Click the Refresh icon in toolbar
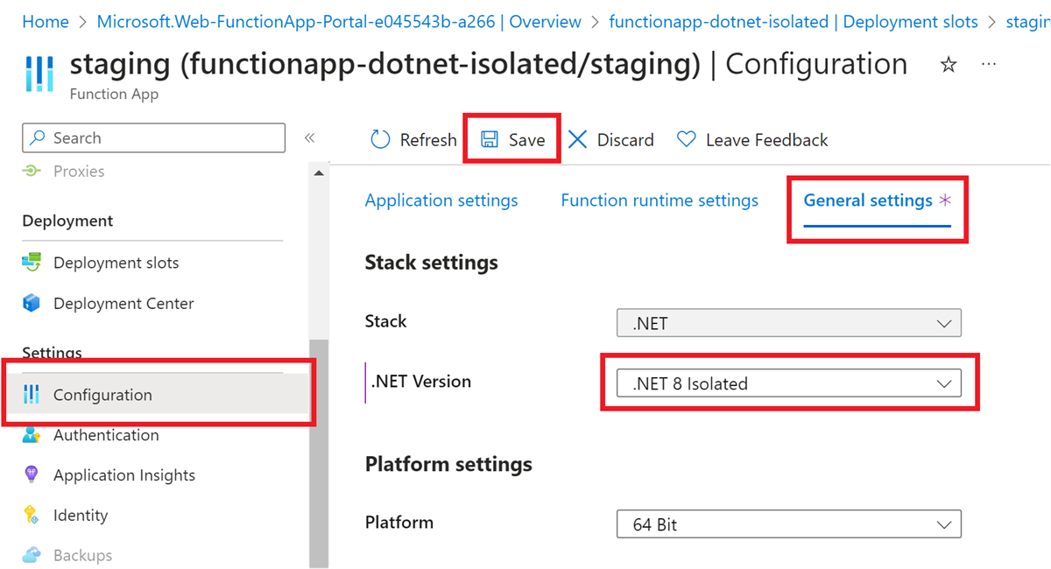The height and width of the screenshot is (569, 1051). [380, 140]
